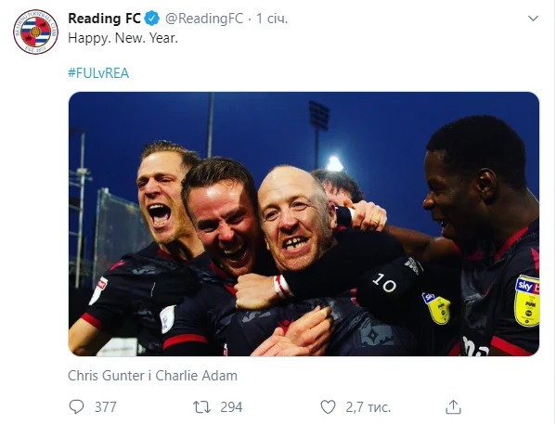Click the @ReadingFC handle

click(x=204, y=19)
